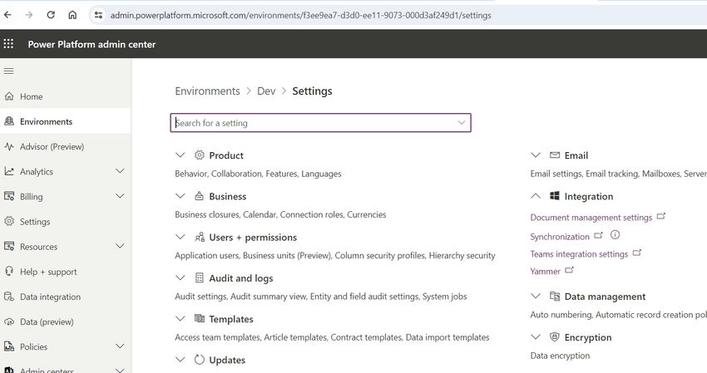
Task: Click the Encryption shield icon
Action: 555,336
